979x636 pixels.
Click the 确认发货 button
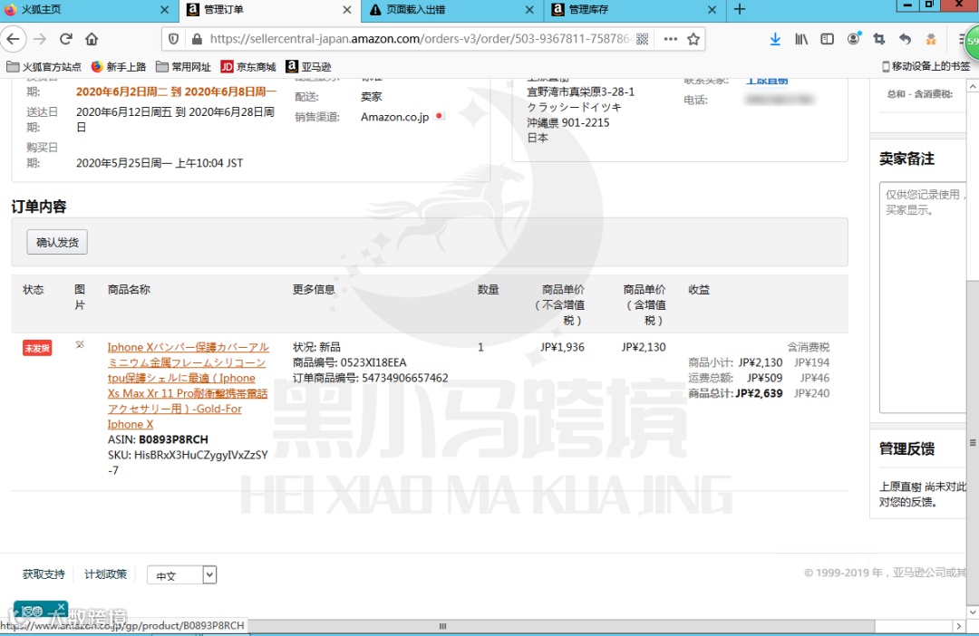click(57, 242)
